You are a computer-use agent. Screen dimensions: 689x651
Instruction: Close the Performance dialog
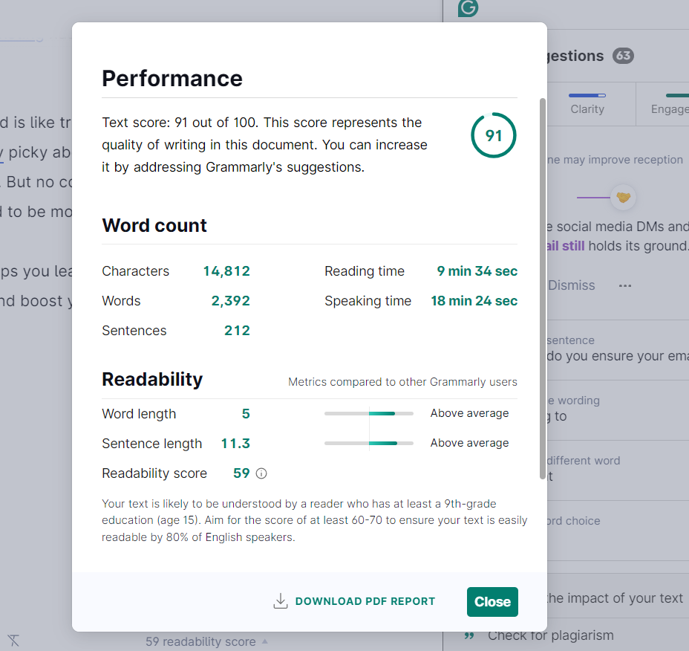[x=492, y=602]
